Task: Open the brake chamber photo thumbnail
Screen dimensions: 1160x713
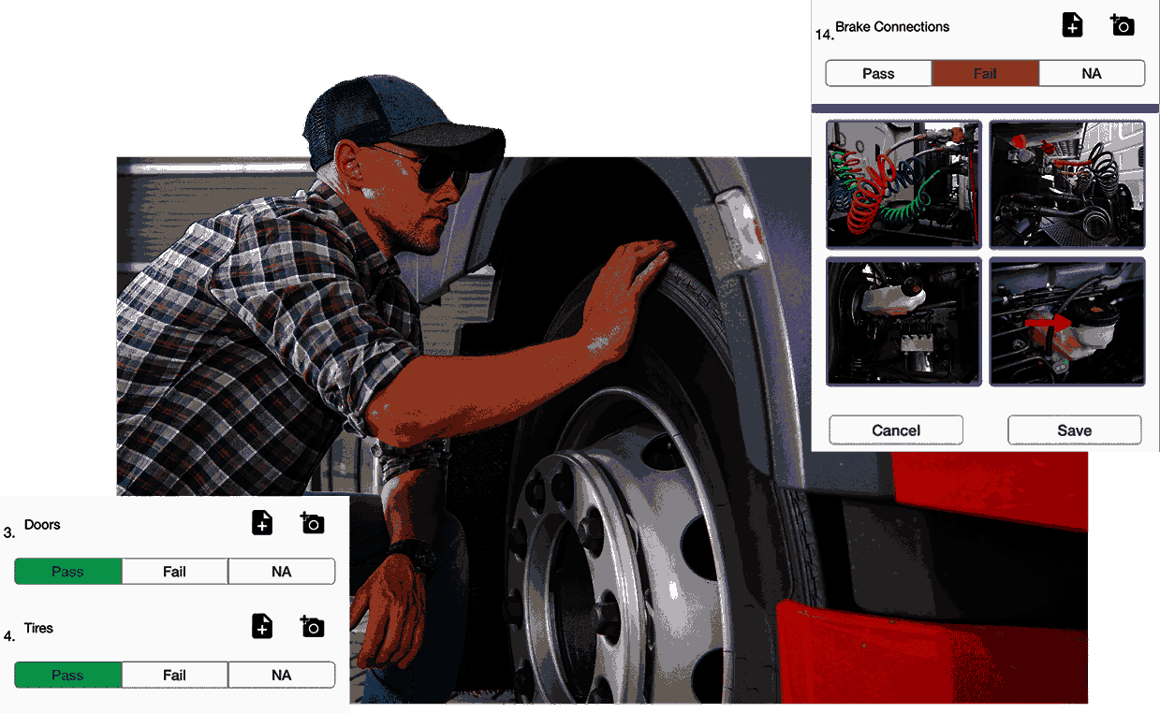Action: 903,322
